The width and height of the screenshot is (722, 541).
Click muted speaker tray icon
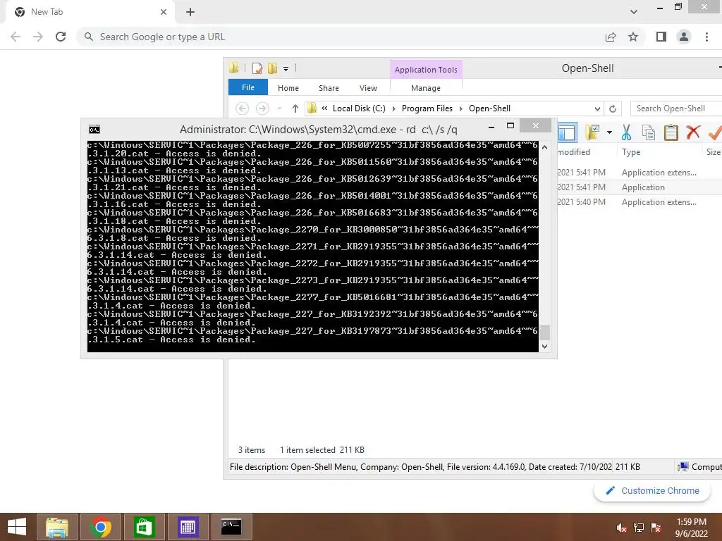point(622,528)
